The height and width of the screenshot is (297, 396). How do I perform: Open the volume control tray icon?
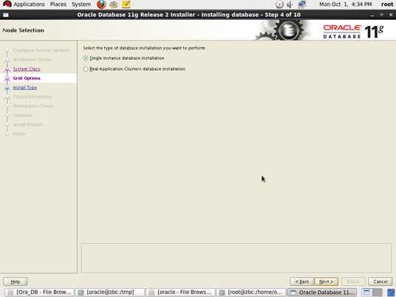pyautogui.click(x=290, y=4)
